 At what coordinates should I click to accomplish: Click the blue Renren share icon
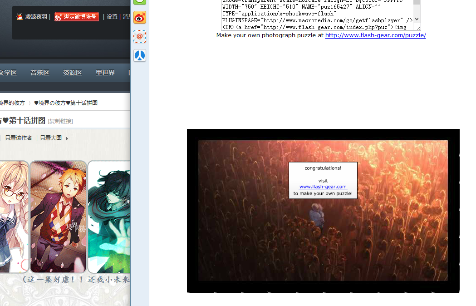click(x=140, y=56)
